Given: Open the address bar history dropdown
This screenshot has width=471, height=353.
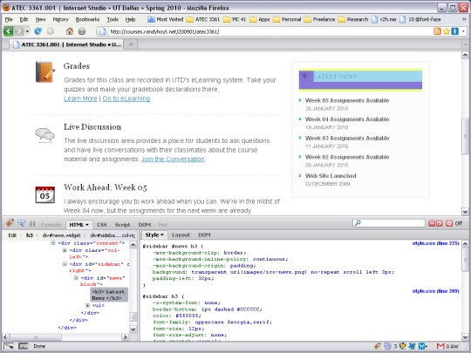Looking at the screenshot, I should (x=463, y=31).
